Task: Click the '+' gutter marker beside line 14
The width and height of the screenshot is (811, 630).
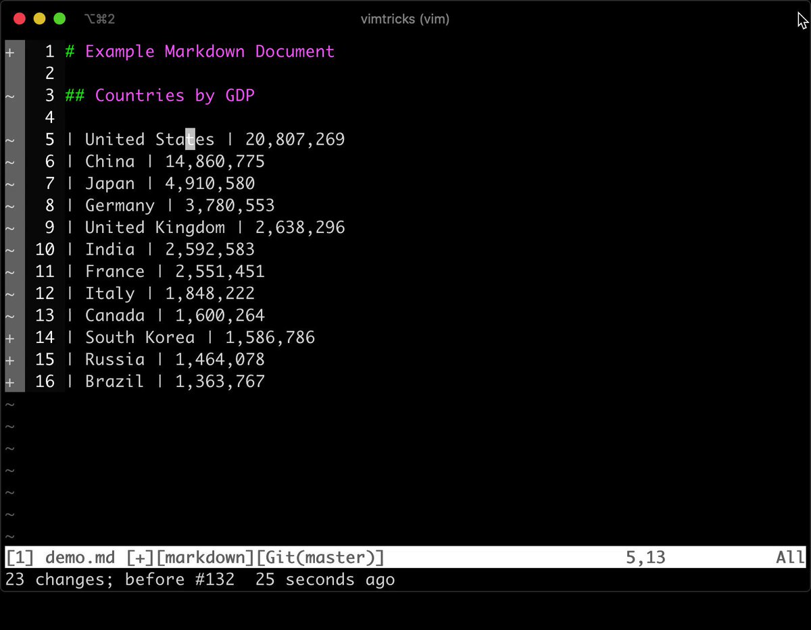Action: (x=9, y=338)
